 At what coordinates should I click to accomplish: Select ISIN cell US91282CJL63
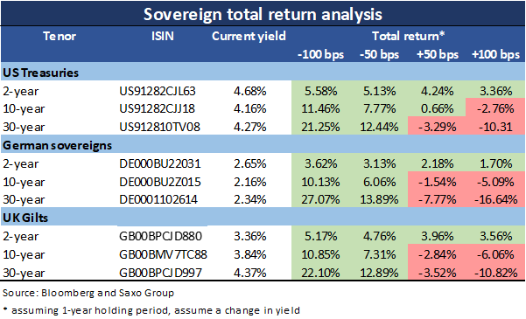click(x=158, y=91)
